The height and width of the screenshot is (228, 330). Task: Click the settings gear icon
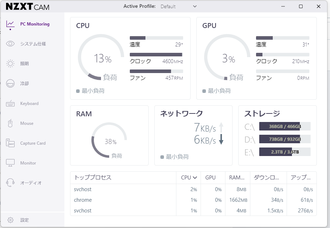coord(10,220)
